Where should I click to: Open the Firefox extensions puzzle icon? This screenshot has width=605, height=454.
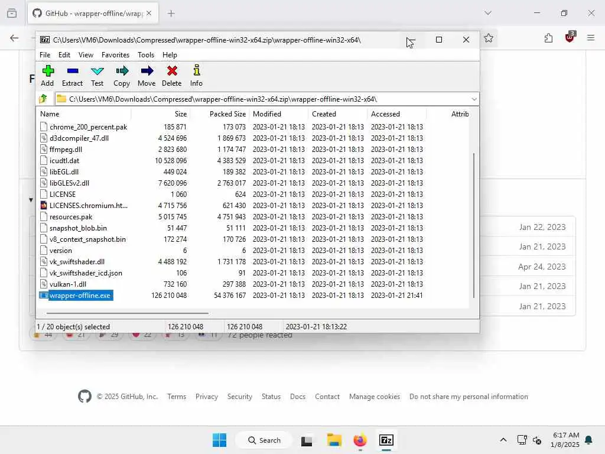click(548, 38)
